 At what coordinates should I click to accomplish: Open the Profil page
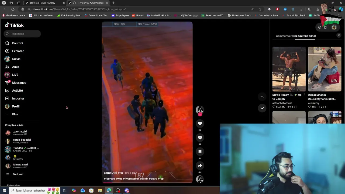[x=16, y=106]
